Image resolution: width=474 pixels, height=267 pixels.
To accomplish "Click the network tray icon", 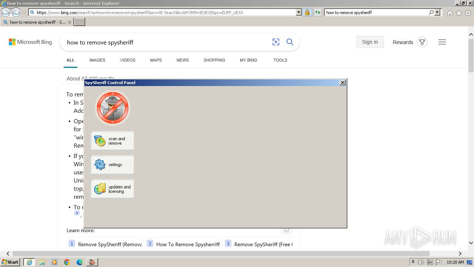I will point(430,262).
